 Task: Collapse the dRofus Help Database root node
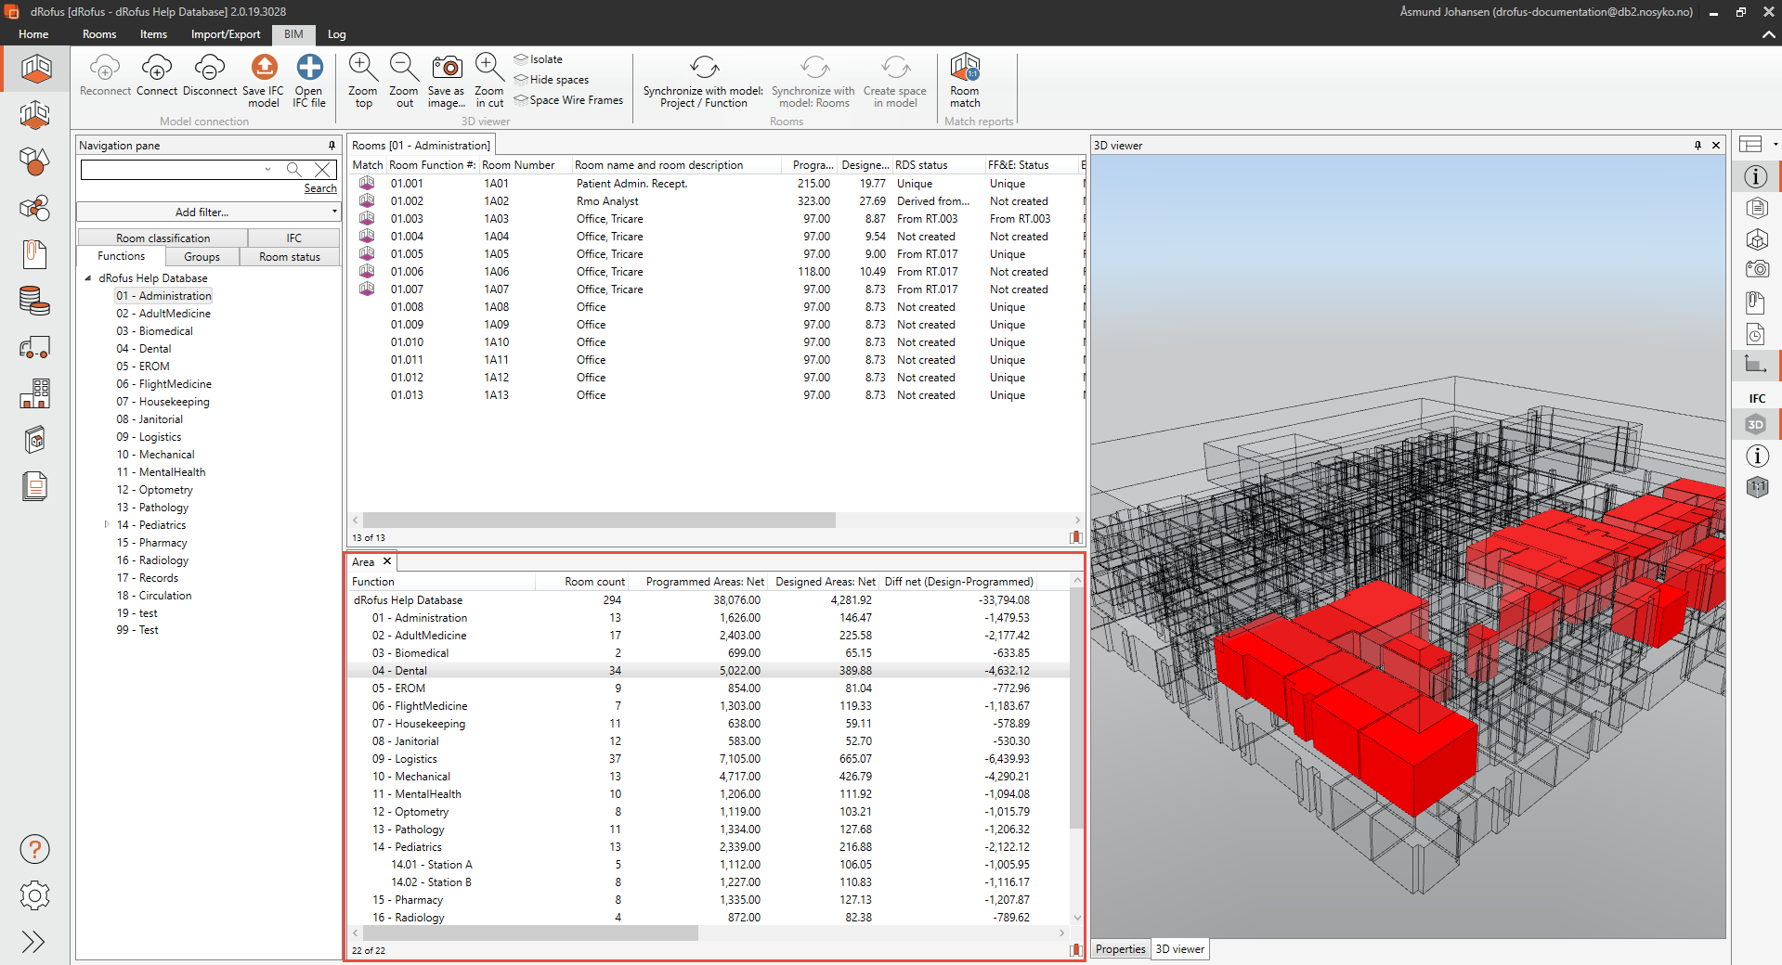(x=88, y=278)
